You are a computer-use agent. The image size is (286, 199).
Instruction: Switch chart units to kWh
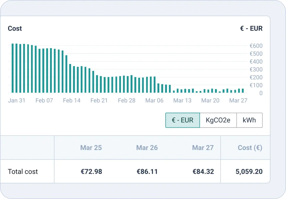point(249,120)
